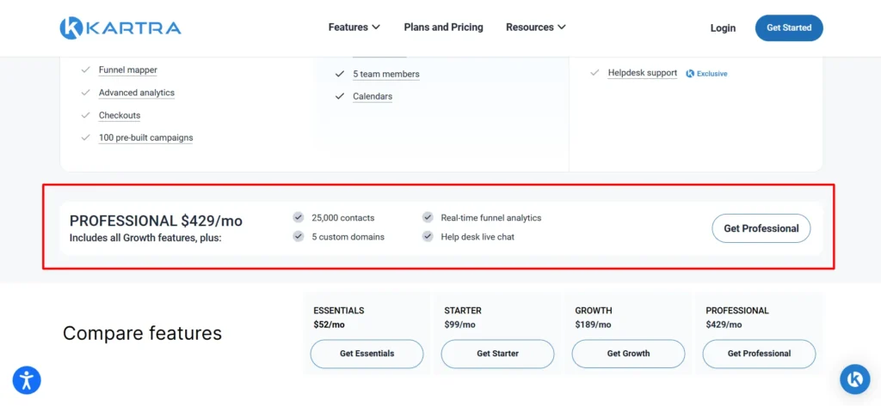The height and width of the screenshot is (406, 881).
Task: Click checkmark beside 5 team members
Action: (339, 74)
